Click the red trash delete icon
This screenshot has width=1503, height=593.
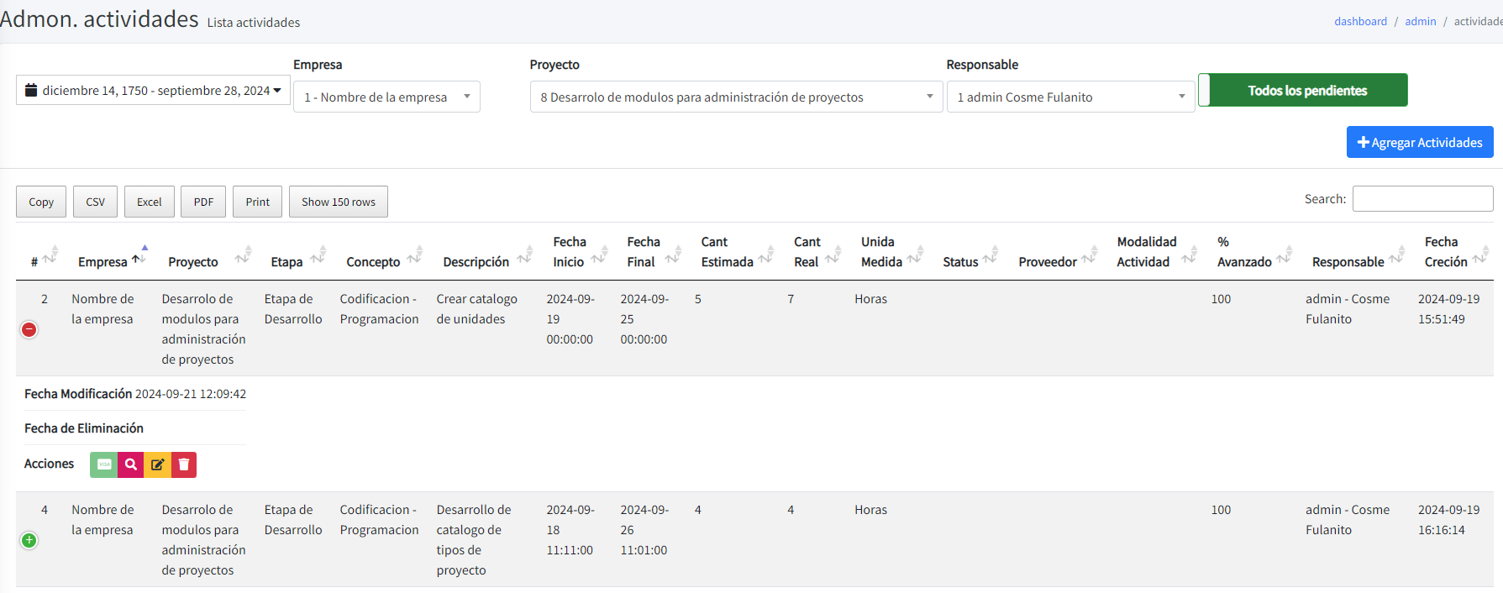(184, 464)
